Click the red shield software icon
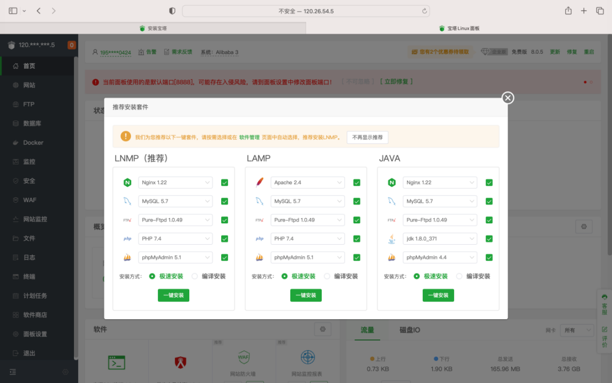 [x=180, y=362]
